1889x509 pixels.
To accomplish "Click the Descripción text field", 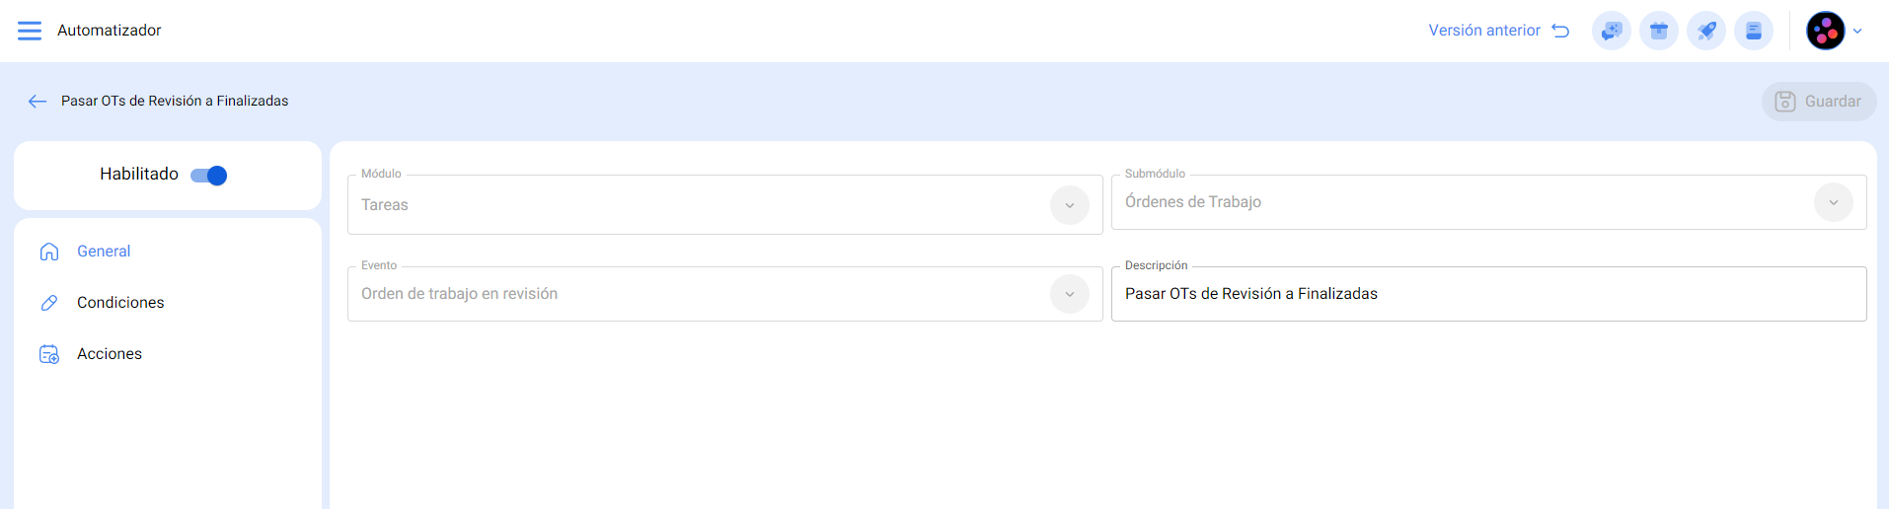I will click(x=1488, y=294).
